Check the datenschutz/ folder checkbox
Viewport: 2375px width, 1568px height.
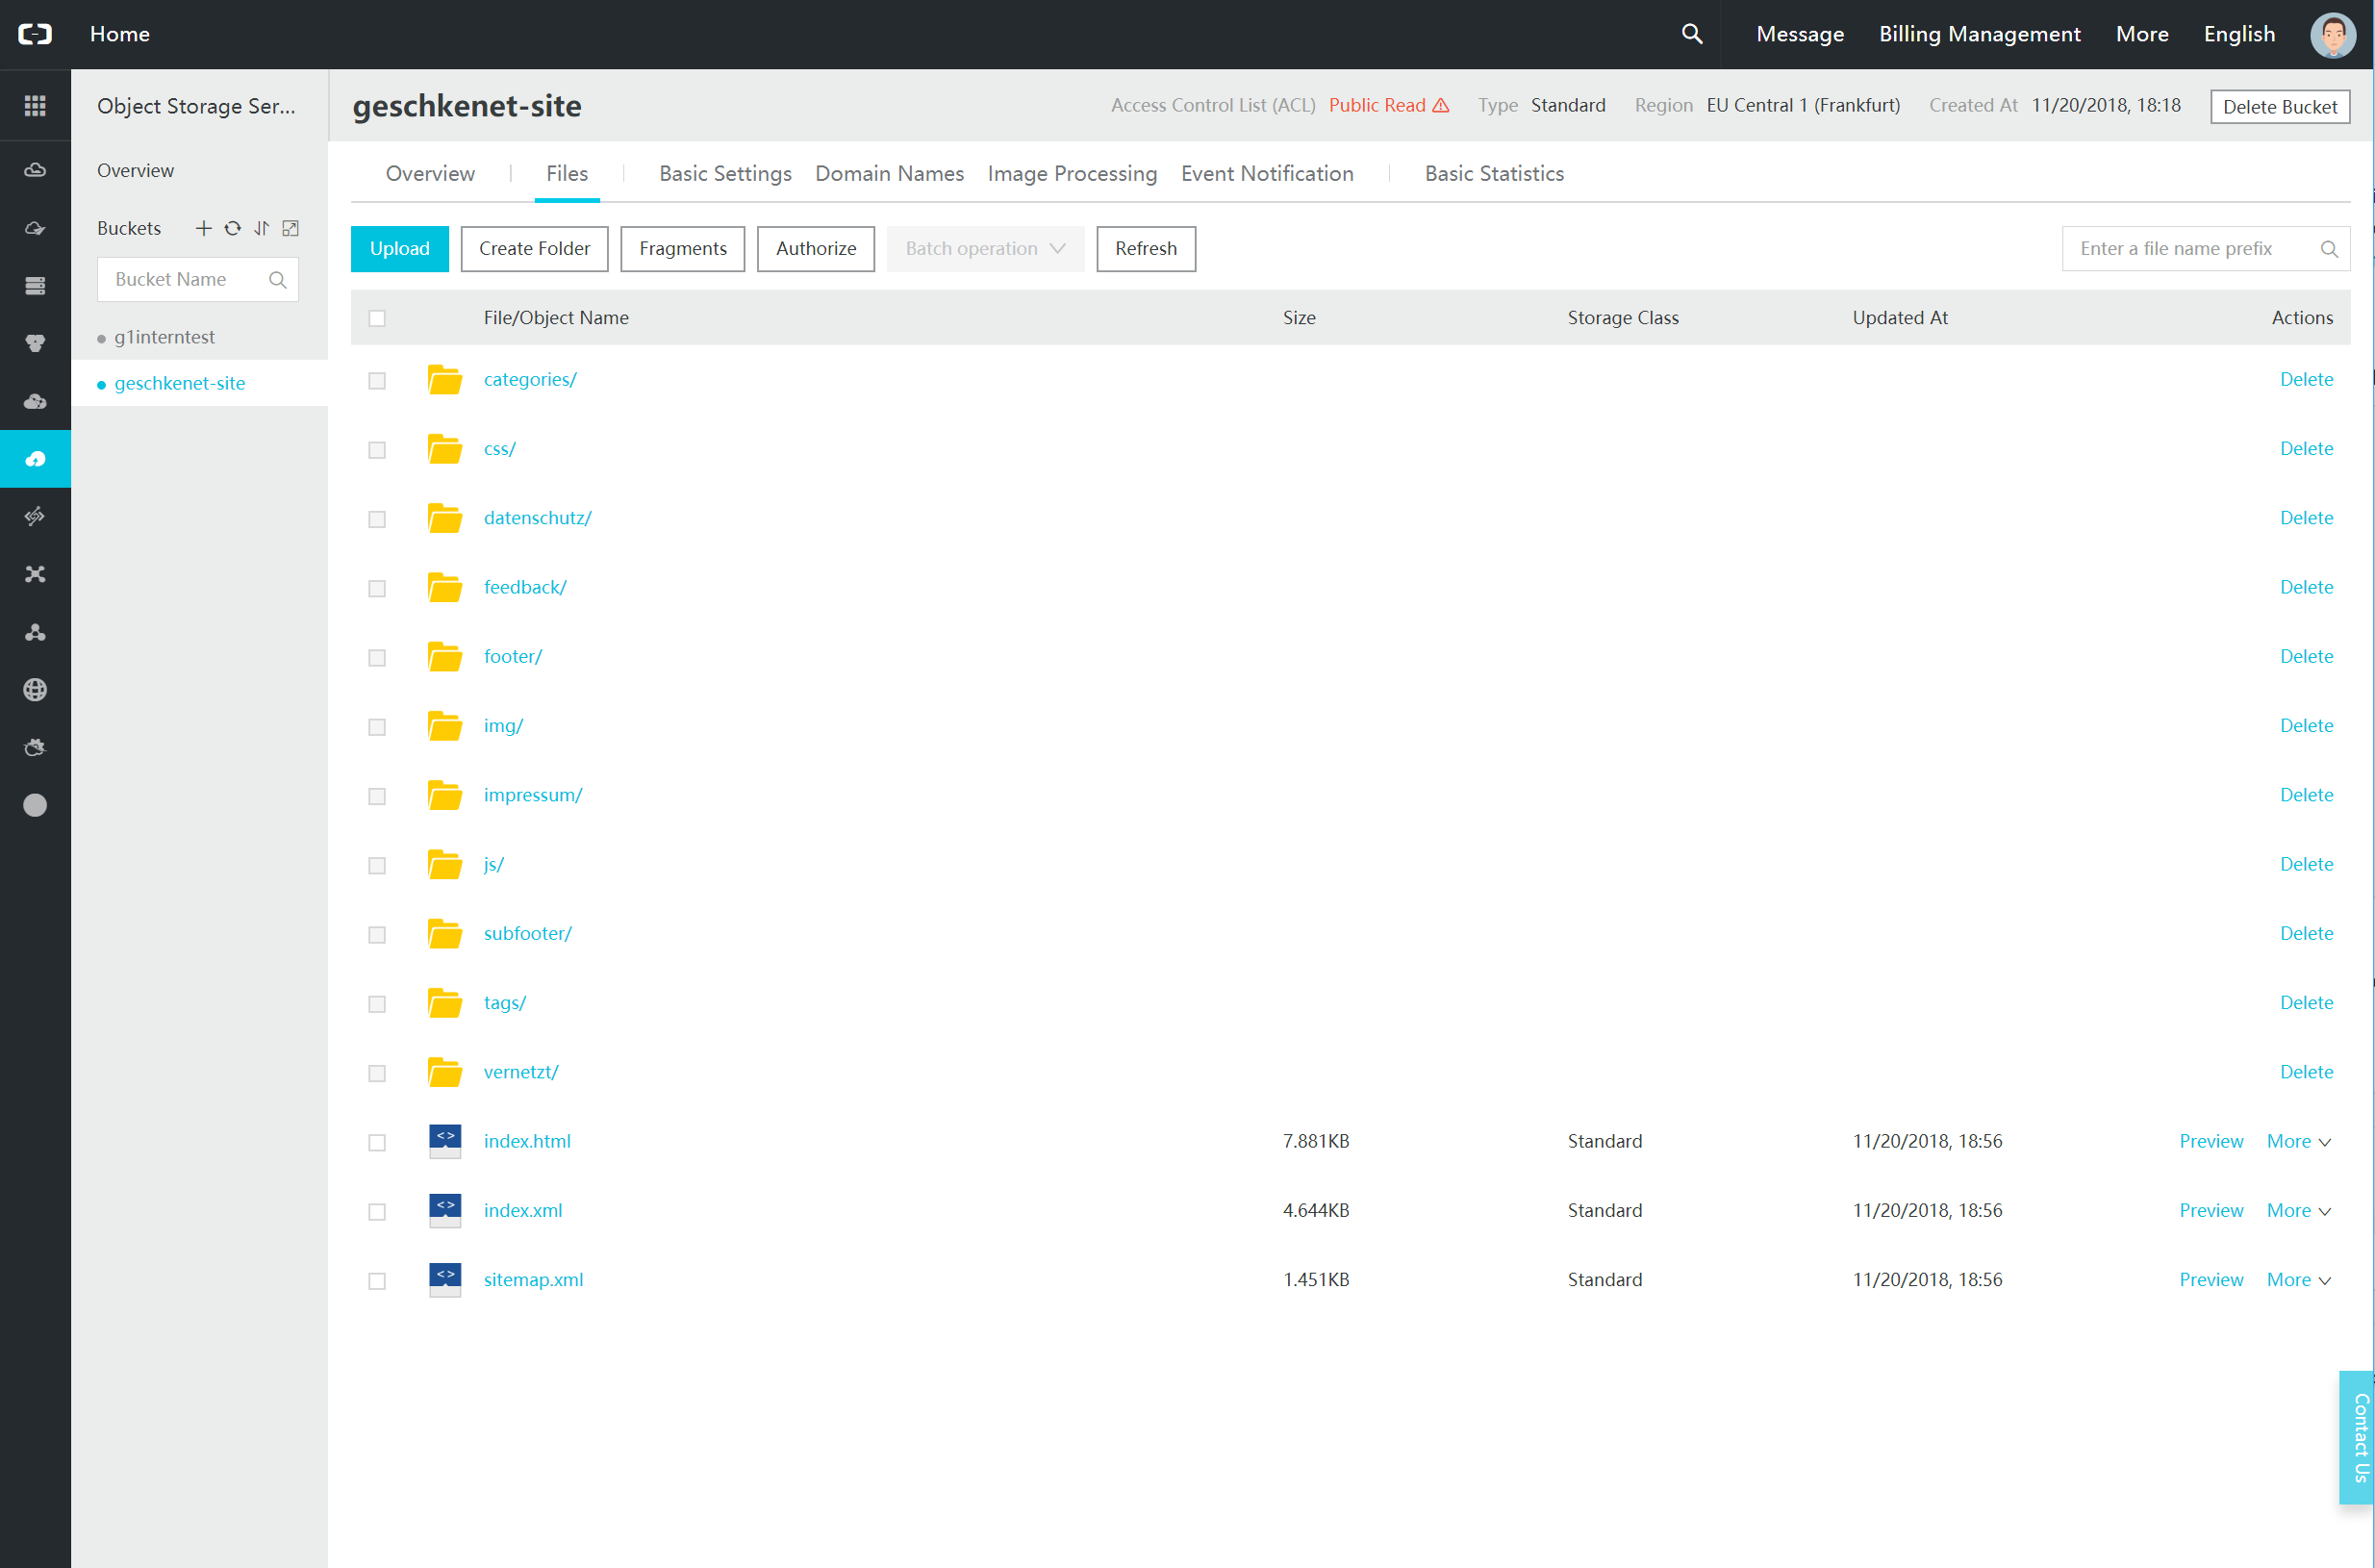pos(377,519)
